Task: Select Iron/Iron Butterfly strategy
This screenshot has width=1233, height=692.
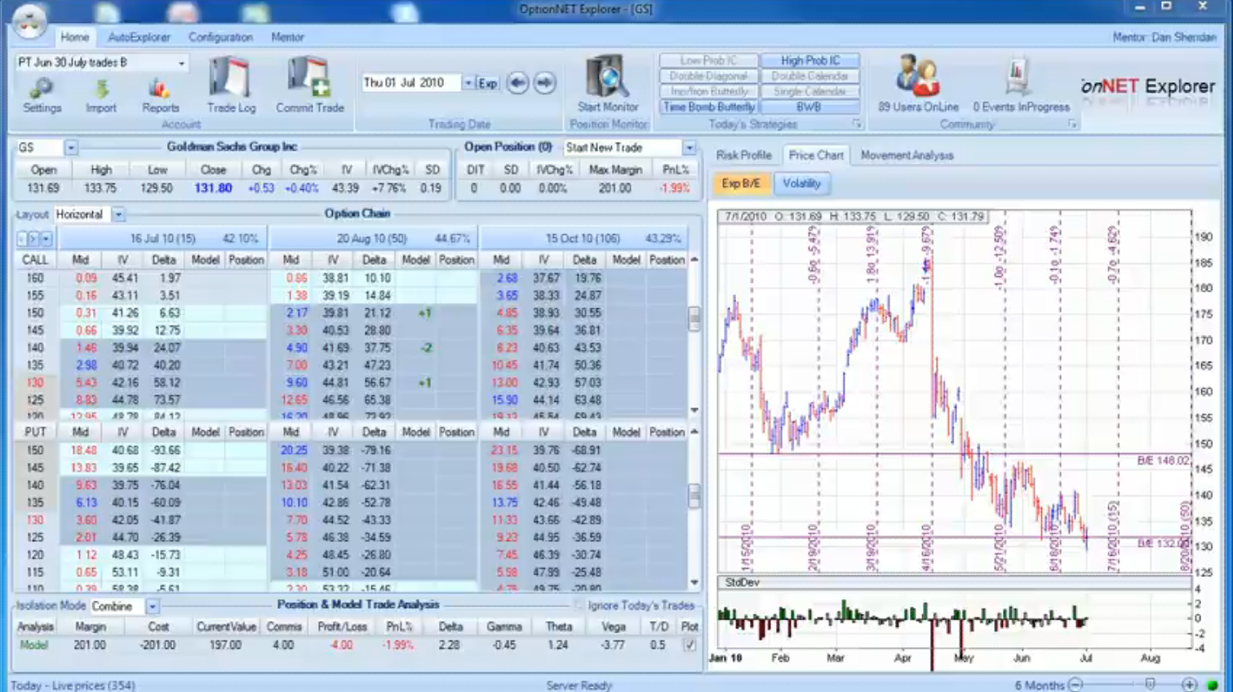Action: pos(707,91)
